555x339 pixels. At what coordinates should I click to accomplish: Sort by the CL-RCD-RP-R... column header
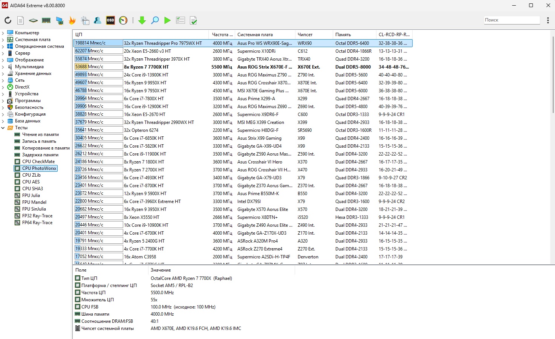(394, 35)
